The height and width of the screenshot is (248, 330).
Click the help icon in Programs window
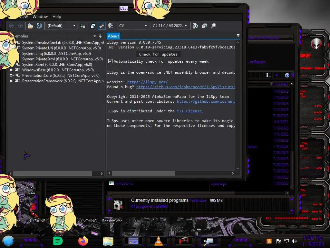coord(287,75)
